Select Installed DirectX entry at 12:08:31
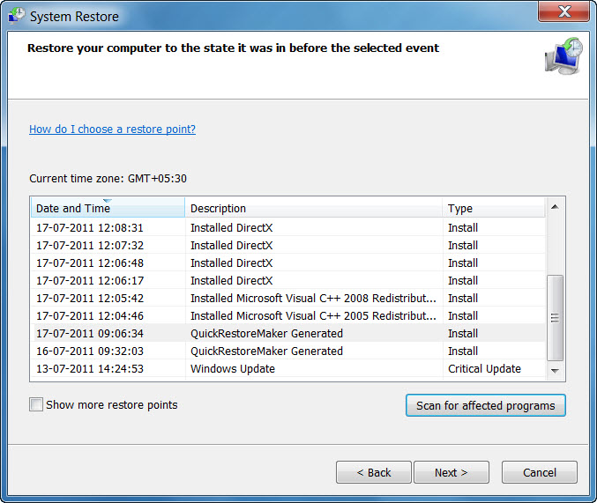This screenshot has height=503, width=597. pyautogui.click(x=231, y=228)
